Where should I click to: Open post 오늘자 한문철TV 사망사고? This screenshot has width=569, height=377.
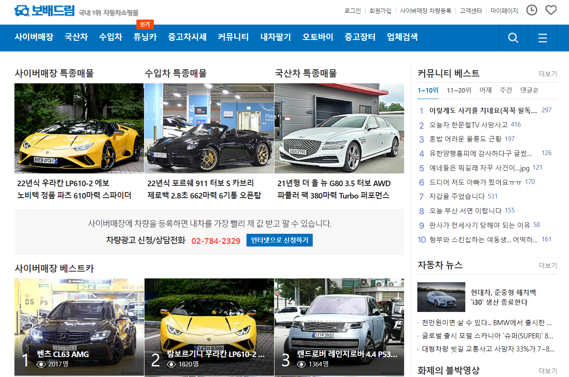(468, 125)
